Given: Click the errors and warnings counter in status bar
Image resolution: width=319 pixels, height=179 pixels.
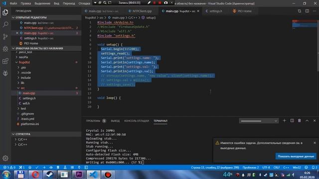Looking at the screenshot, I should click(9, 168).
